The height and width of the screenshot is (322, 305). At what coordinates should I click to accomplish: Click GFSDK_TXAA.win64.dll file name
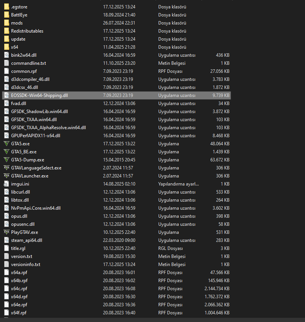coord(34,120)
